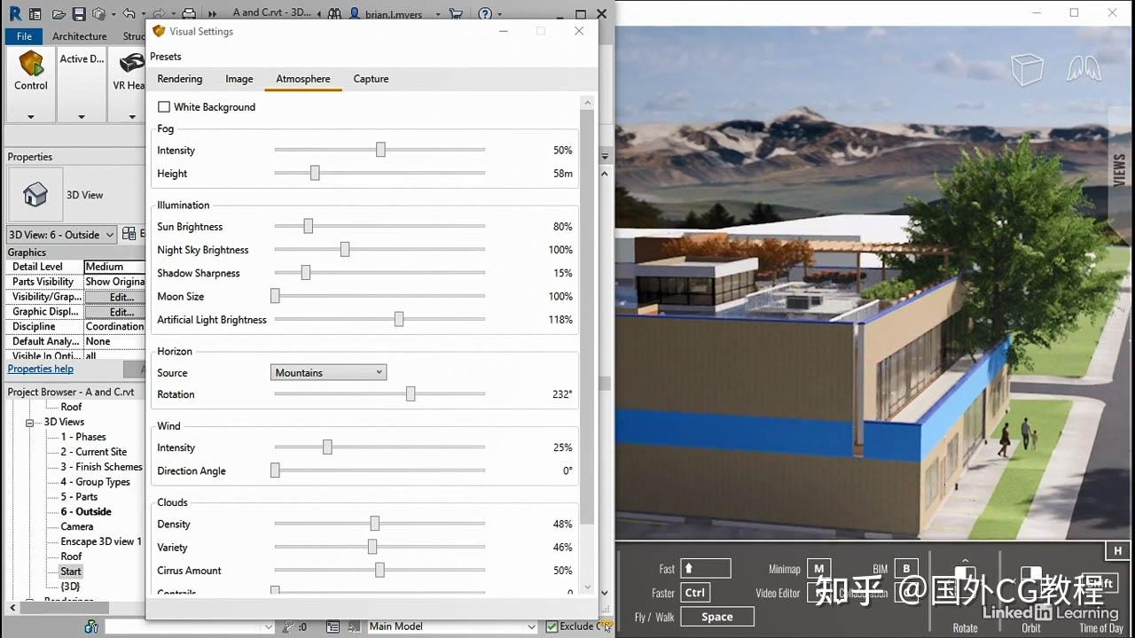The width and height of the screenshot is (1135, 638).
Task: Click the binoculars search icon in title bar
Action: 335,14
